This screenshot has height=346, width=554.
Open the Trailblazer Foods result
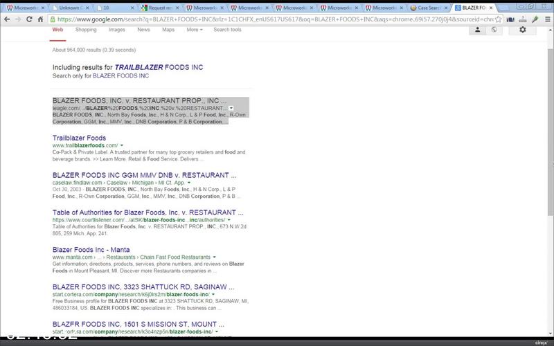click(x=79, y=138)
